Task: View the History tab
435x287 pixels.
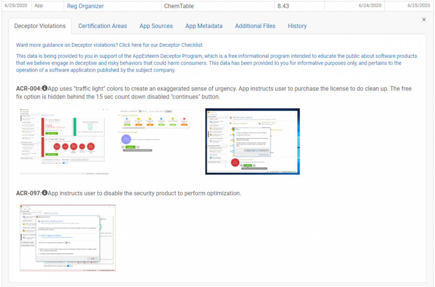Action: [297, 26]
